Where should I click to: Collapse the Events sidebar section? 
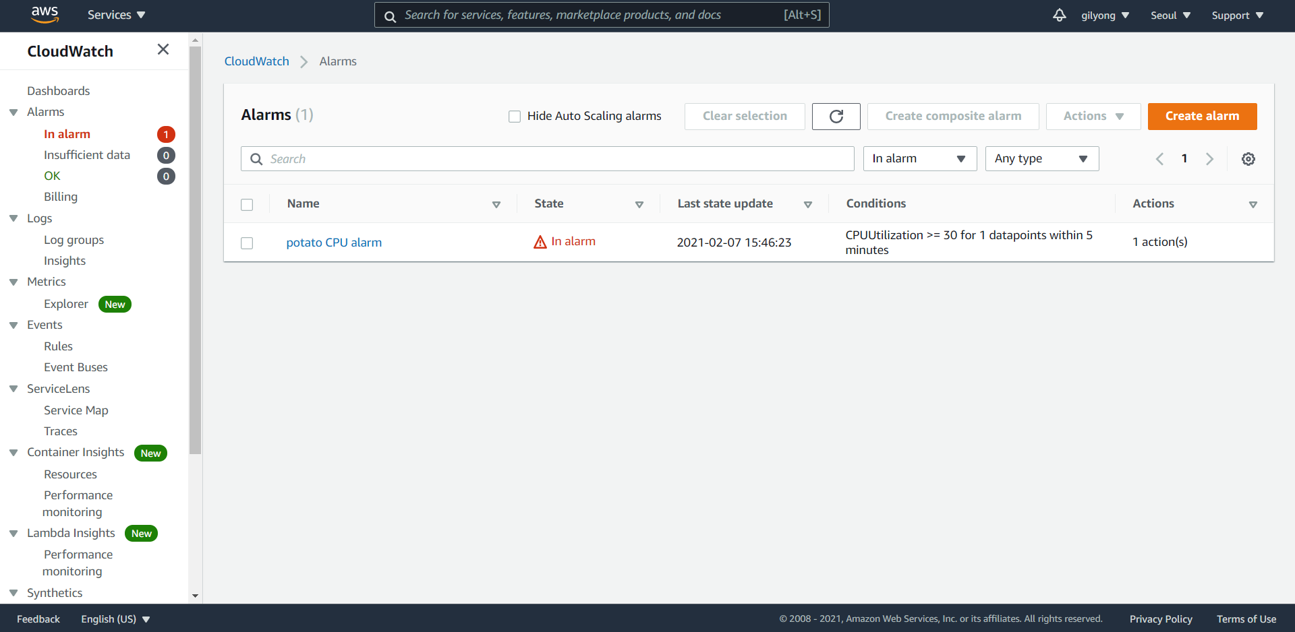[x=13, y=325]
